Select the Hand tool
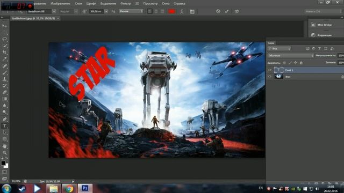344x193 pixels. (x=4, y=146)
